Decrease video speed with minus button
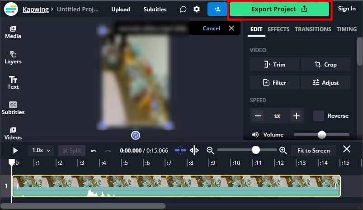363x210 pixels. tap(258, 116)
